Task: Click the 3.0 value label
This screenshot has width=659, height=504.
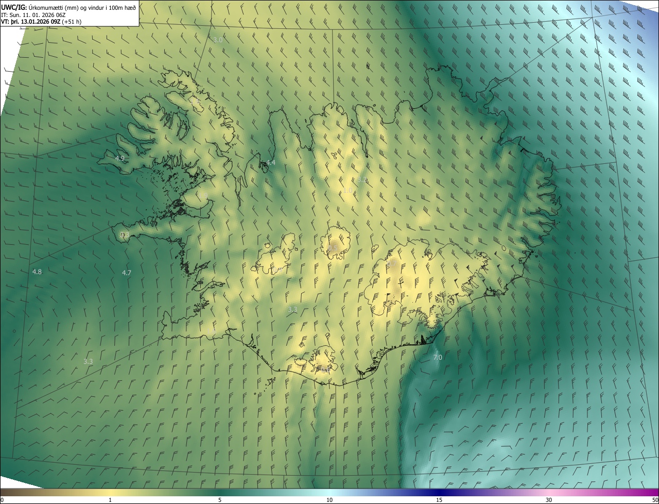Action: coord(218,40)
